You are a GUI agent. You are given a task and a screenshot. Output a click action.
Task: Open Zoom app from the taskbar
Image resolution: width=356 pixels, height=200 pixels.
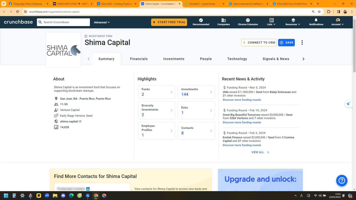click(x=47, y=196)
